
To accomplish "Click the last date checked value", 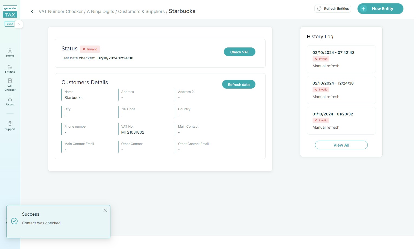I will (115, 58).
